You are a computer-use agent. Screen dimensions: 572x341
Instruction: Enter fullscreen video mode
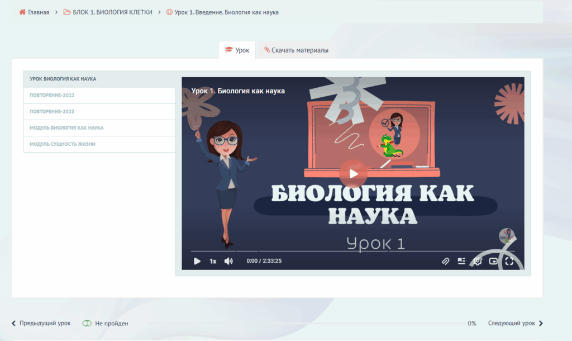(x=509, y=261)
